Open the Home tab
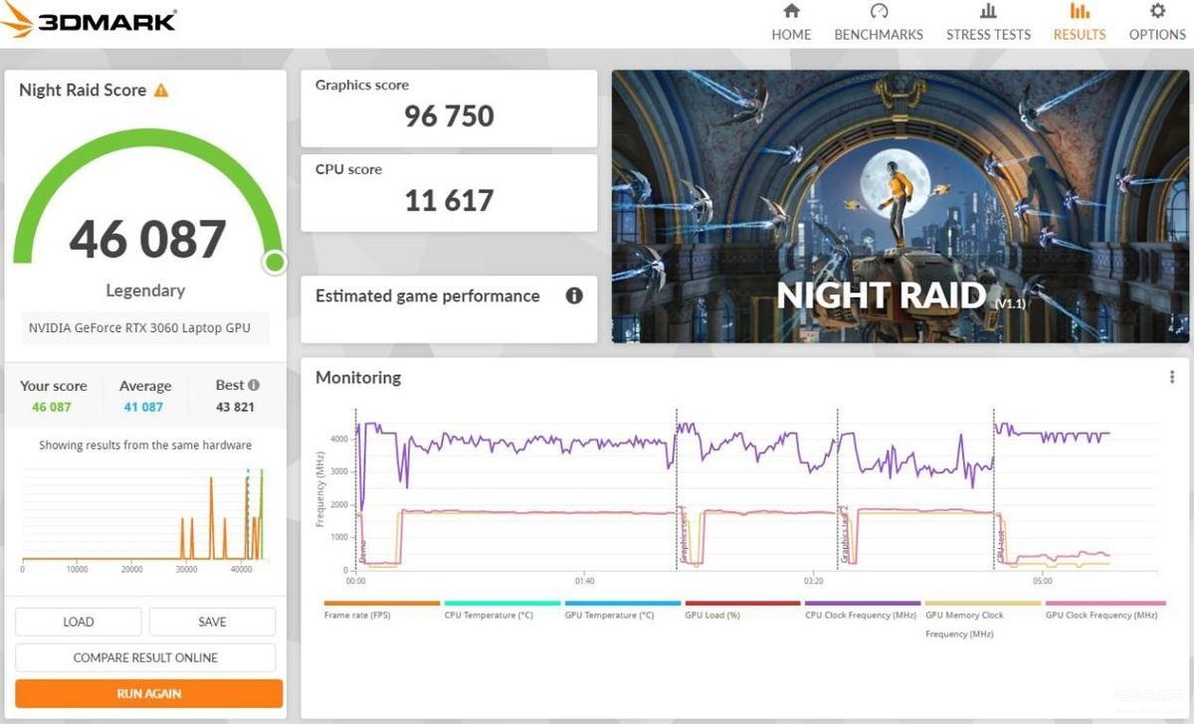Image resolution: width=1194 pixels, height=724 pixels. coord(791,22)
